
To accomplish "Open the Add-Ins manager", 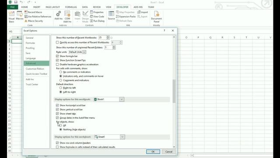I will coord(58,16).
